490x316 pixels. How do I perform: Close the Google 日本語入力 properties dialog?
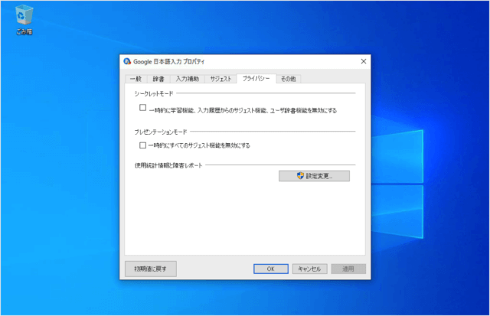click(364, 61)
